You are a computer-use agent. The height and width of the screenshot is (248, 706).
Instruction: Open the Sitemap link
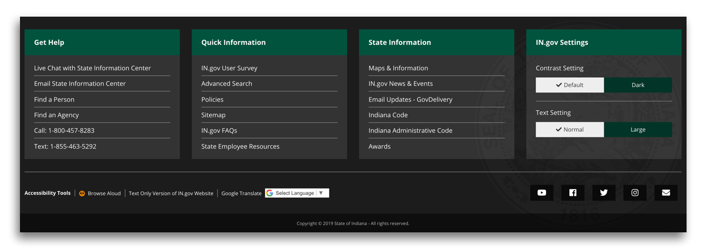(x=213, y=115)
